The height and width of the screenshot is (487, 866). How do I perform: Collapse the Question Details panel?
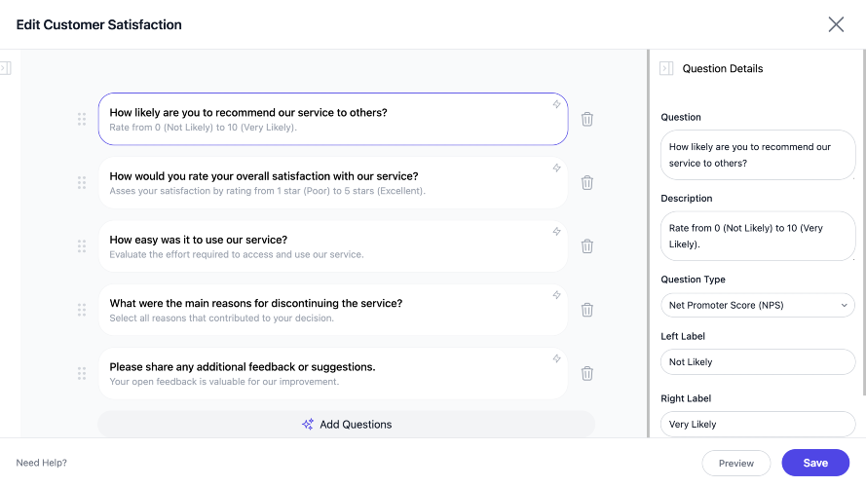666,68
